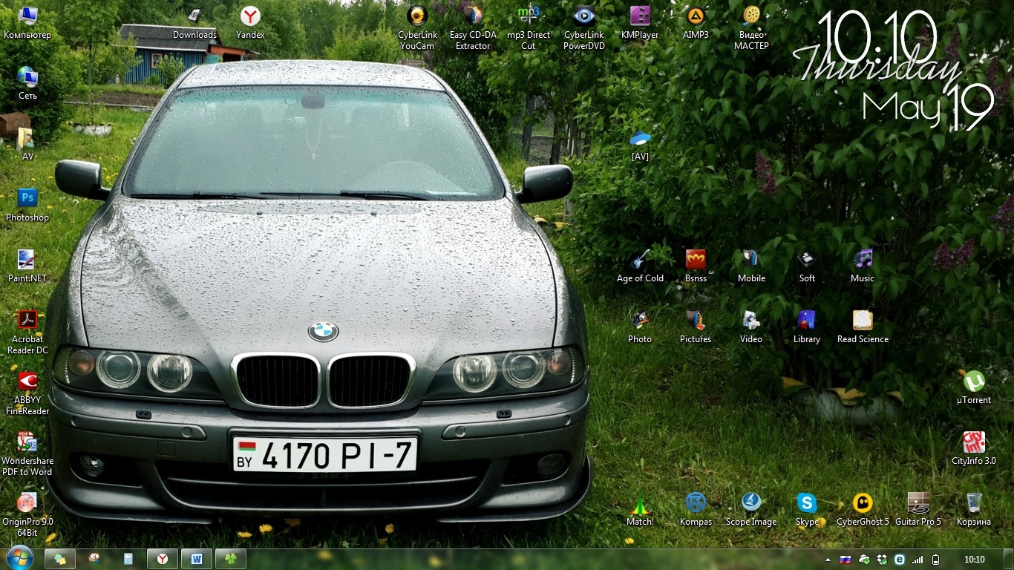Viewport: 1014px width, 570px height.
Task: Open the Soft folder
Action: point(807,266)
